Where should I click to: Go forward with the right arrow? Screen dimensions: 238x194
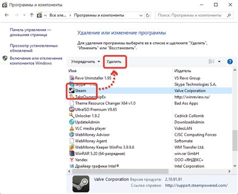(x=17, y=15)
